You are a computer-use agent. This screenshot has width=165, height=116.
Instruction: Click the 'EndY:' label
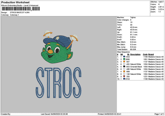120,40
